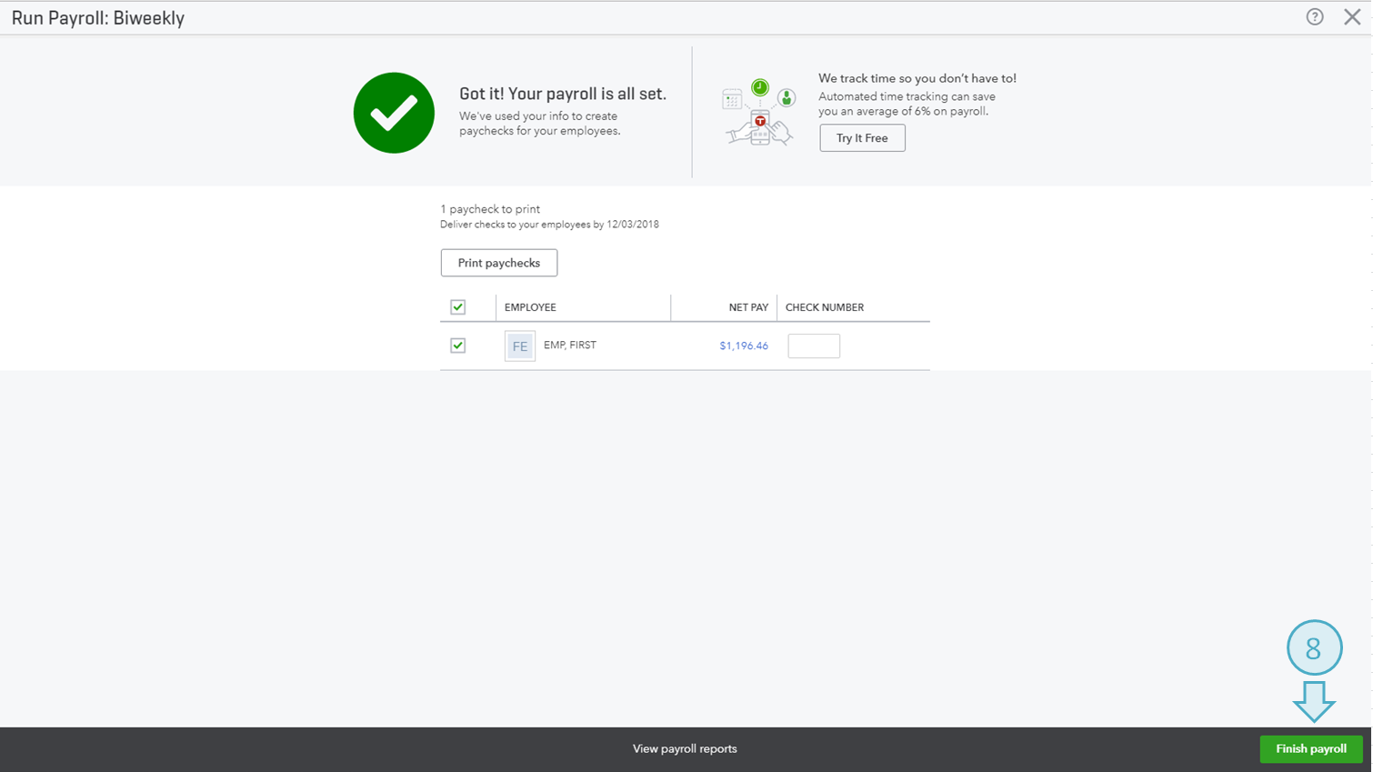Viewport: 1373px width, 772px height.
Task: Click the EMPLOYEE column header
Action: coord(530,307)
